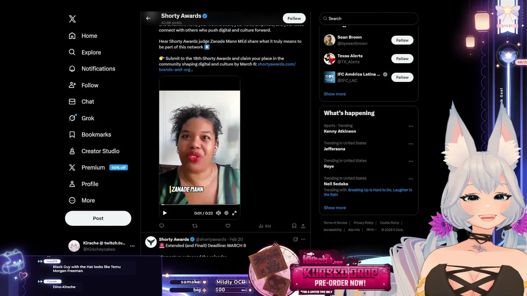This screenshot has height=296, width=527.
Task: Open more options on Feb 20 post
Action: (303, 239)
